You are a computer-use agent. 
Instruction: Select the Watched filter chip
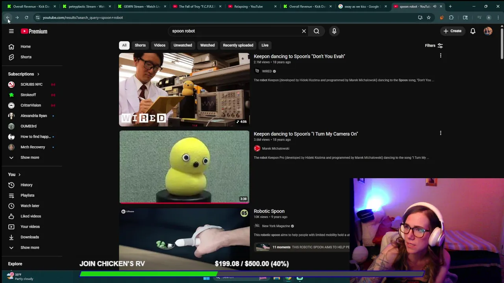pyautogui.click(x=207, y=45)
